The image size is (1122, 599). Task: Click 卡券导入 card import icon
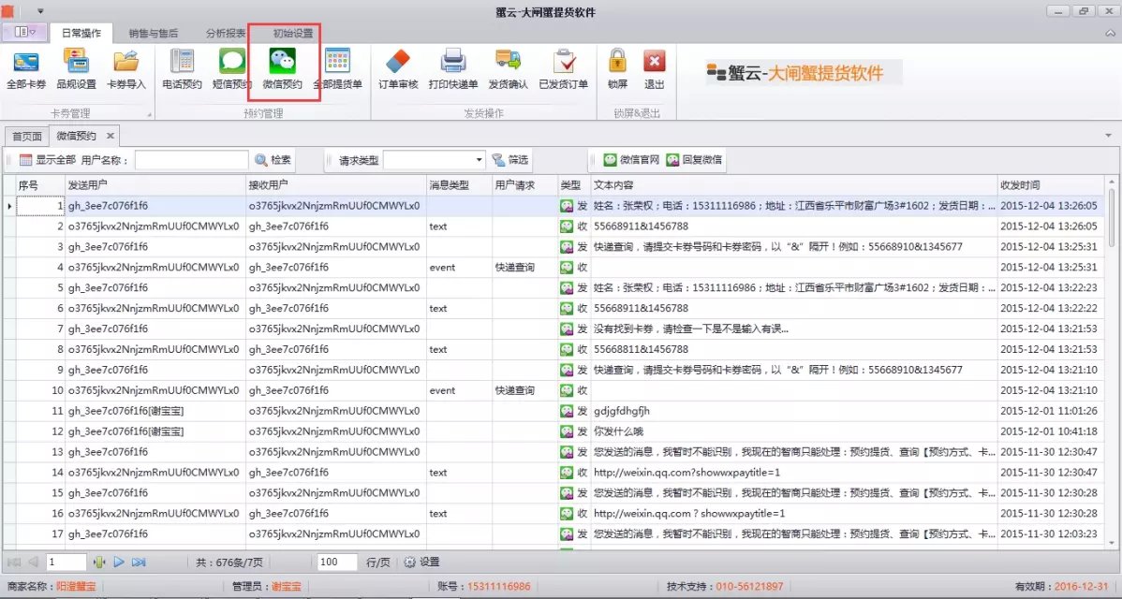pyautogui.click(x=125, y=69)
